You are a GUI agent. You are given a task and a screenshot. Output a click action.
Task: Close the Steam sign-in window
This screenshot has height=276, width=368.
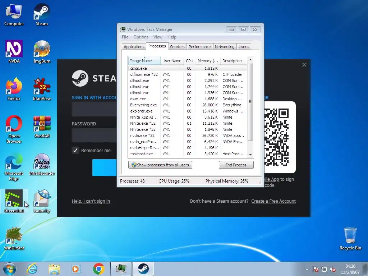[x=304, y=65]
